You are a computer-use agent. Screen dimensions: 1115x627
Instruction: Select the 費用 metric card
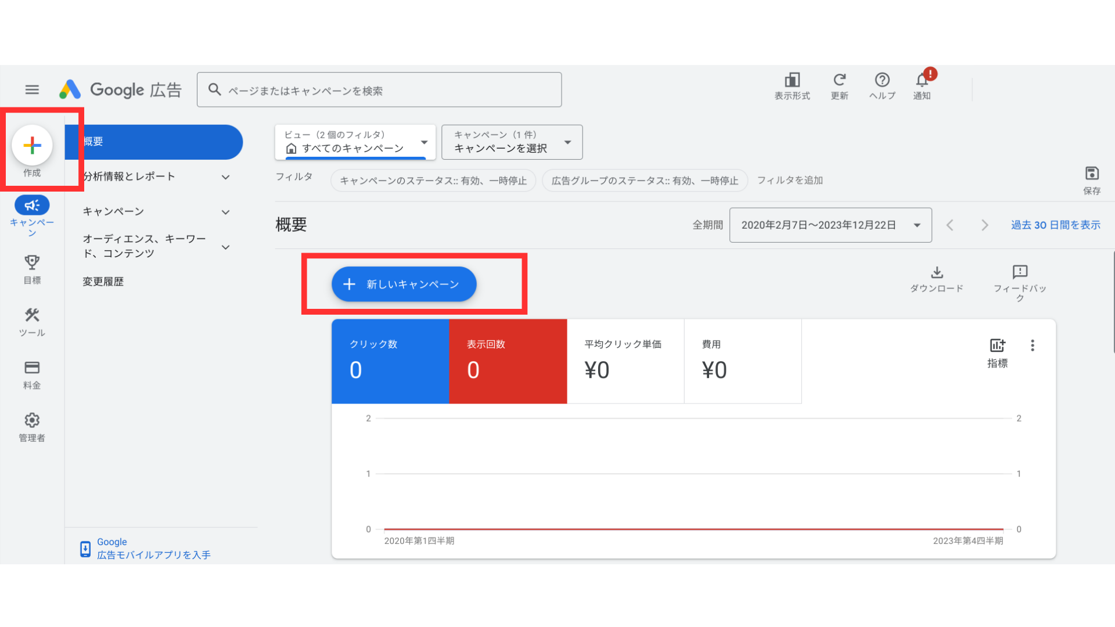tap(743, 361)
